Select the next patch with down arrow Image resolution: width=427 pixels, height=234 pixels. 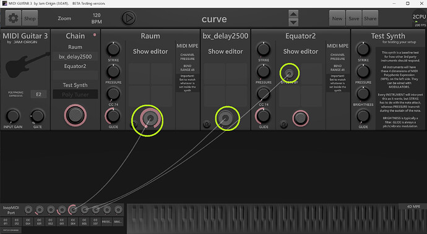(293, 23)
